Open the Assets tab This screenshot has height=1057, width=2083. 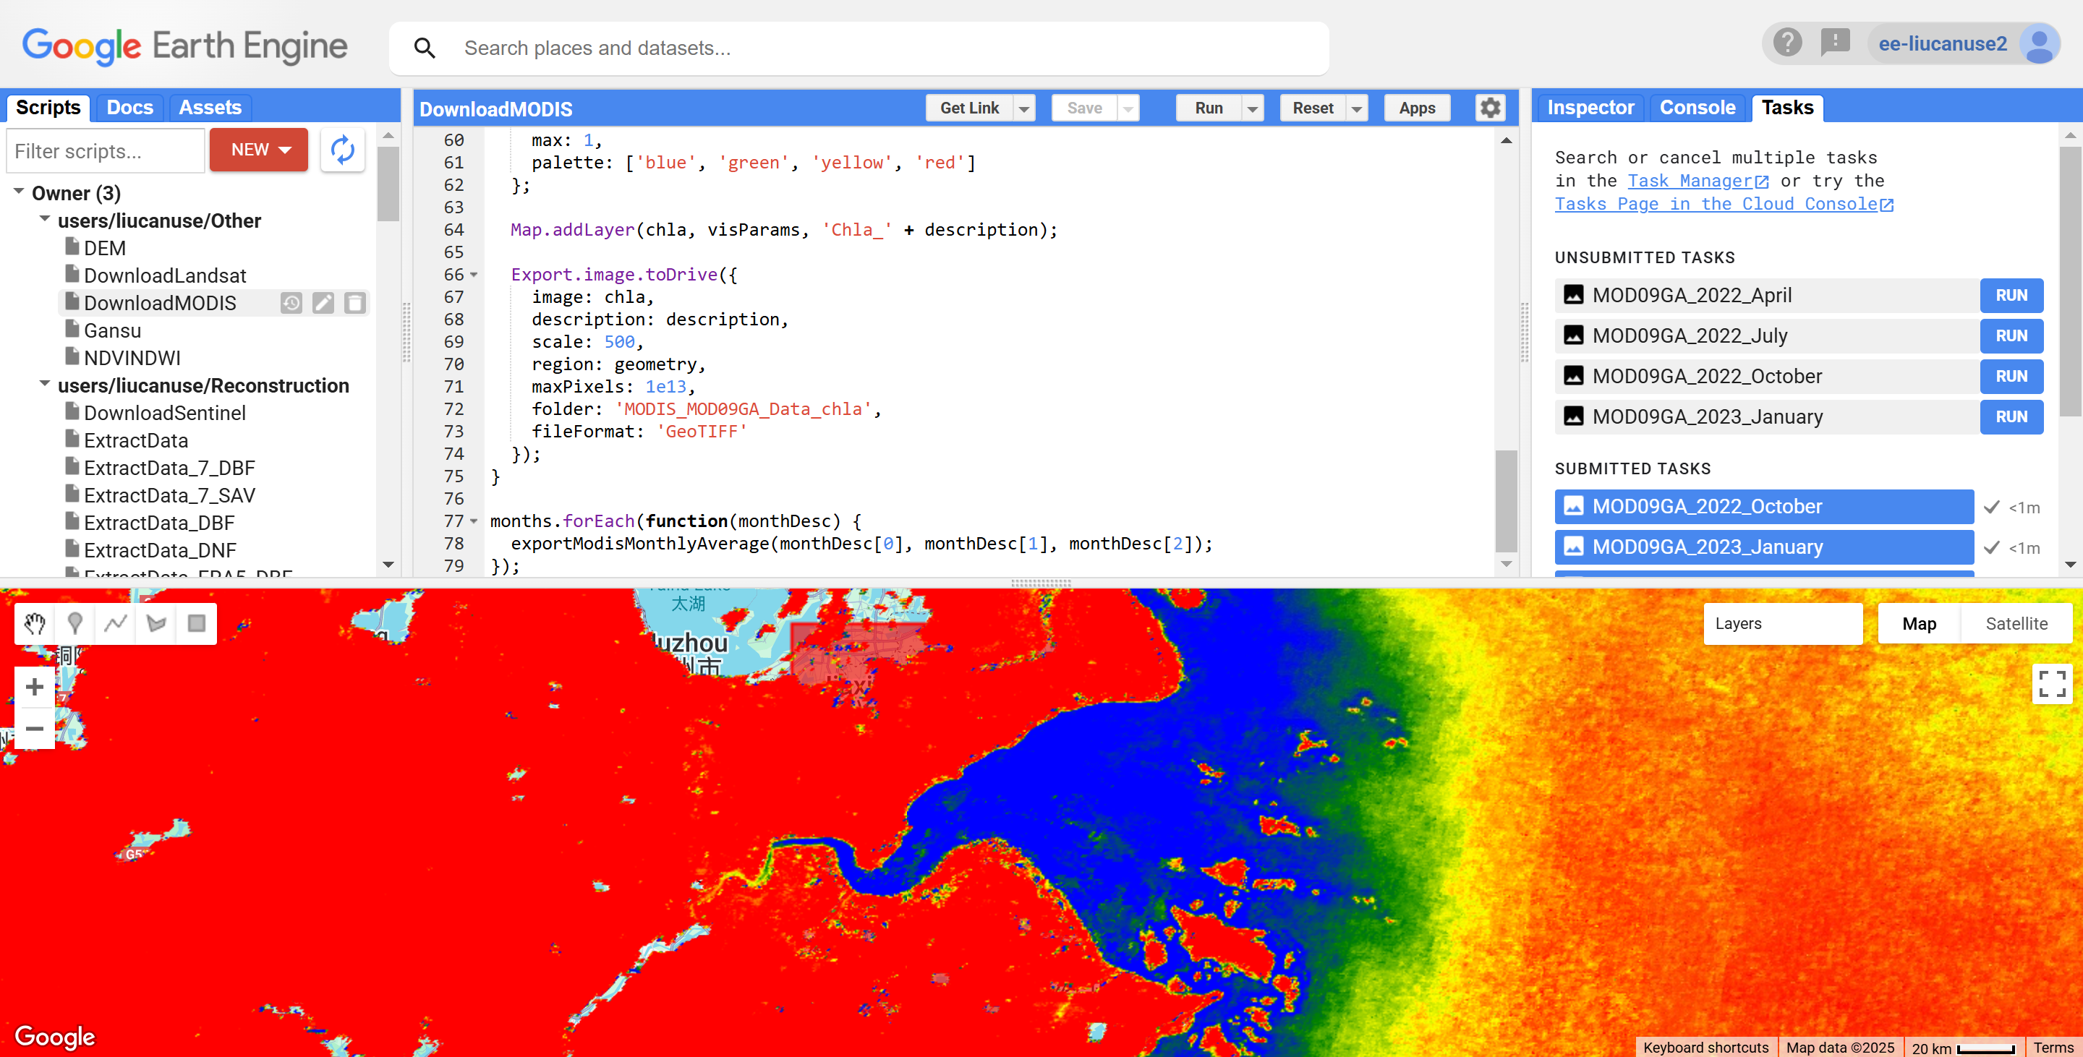click(x=210, y=108)
